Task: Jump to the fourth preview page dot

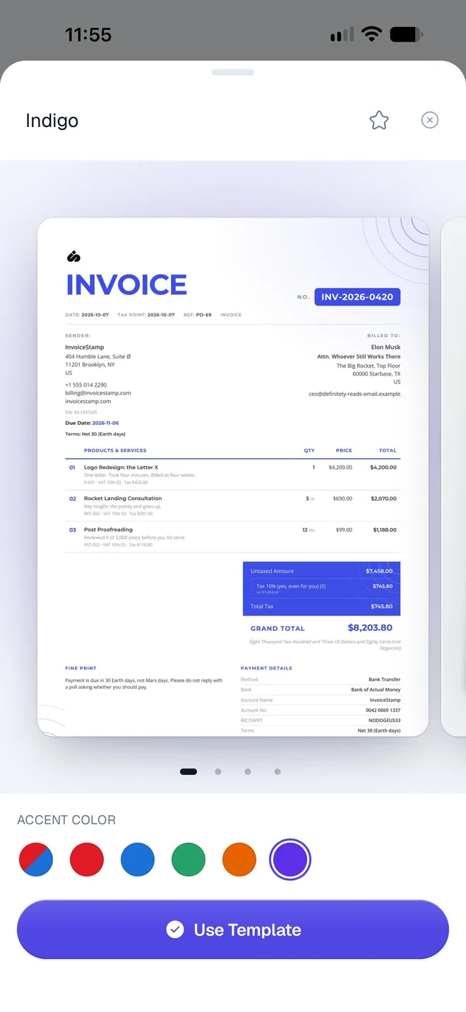Action: tap(277, 771)
